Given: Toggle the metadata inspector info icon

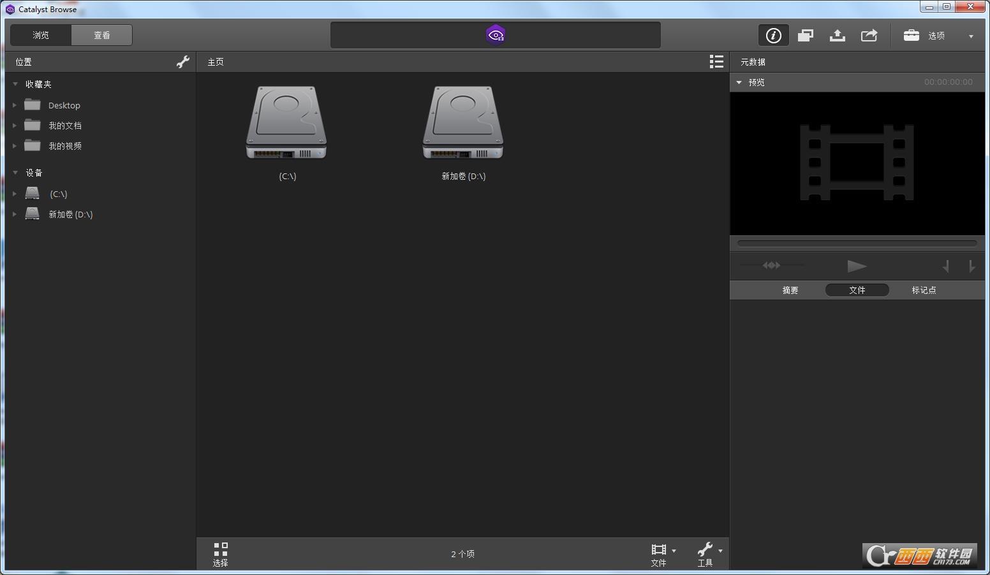Looking at the screenshot, I should tap(773, 36).
